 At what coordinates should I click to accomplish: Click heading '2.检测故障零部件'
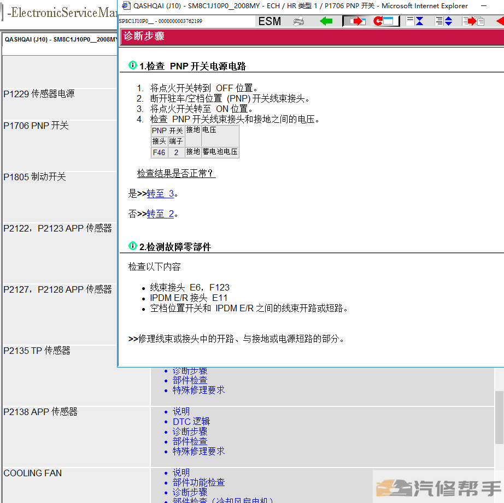click(x=175, y=247)
